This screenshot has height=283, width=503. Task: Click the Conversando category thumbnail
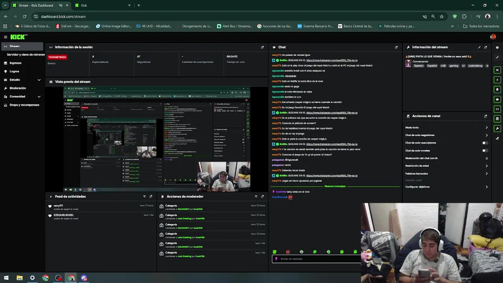(408, 64)
